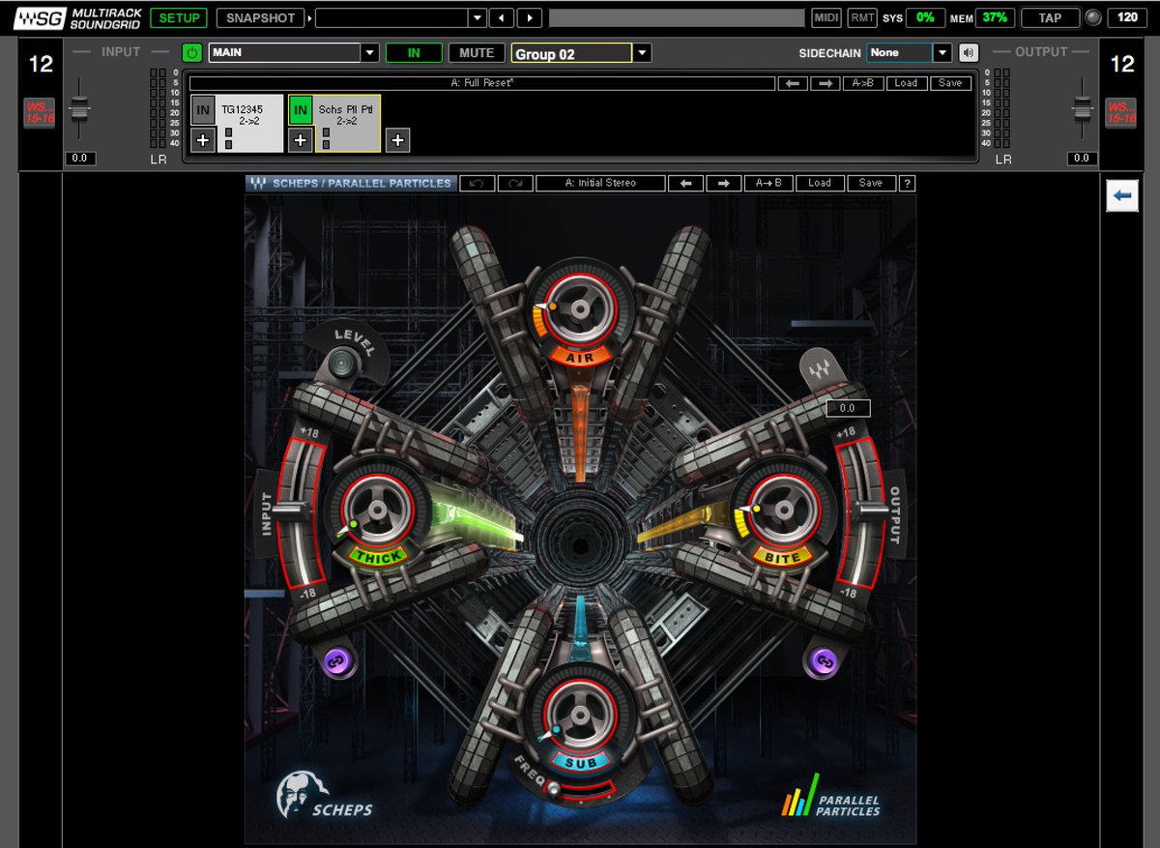Image resolution: width=1160 pixels, height=848 pixels.
Task: Click the rack input fader handle
Action: coord(79,108)
